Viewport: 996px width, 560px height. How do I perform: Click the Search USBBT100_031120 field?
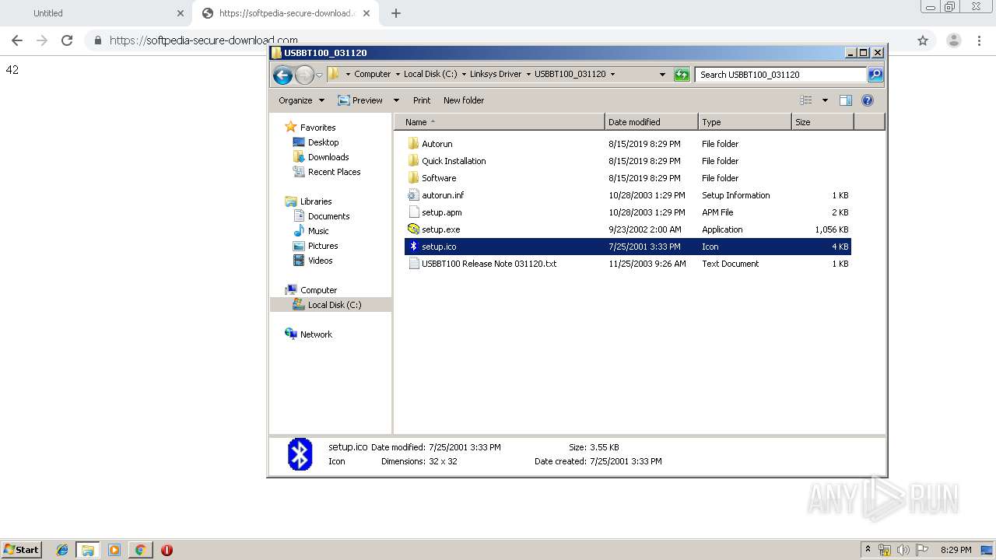780,75
